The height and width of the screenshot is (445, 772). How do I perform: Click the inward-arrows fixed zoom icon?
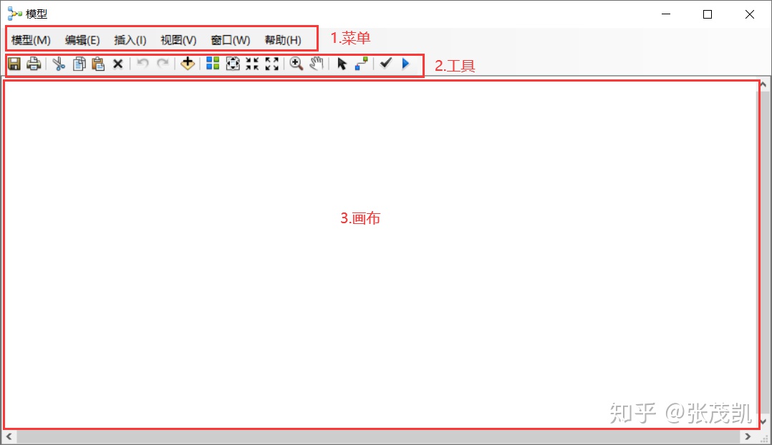[x=252, y=64]
